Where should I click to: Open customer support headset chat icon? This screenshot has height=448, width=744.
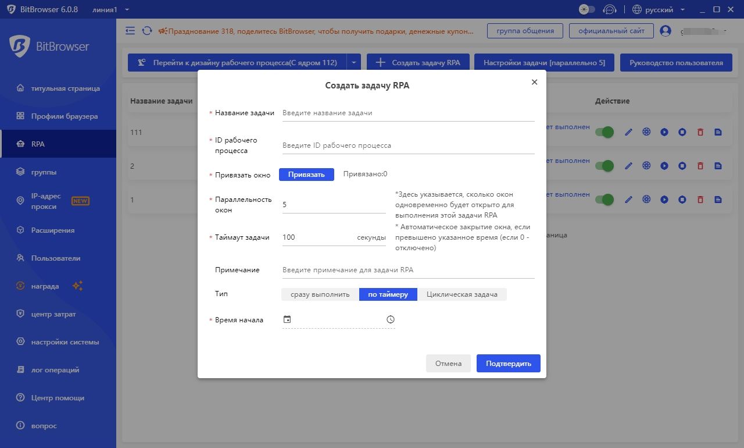tap(609, 9)
